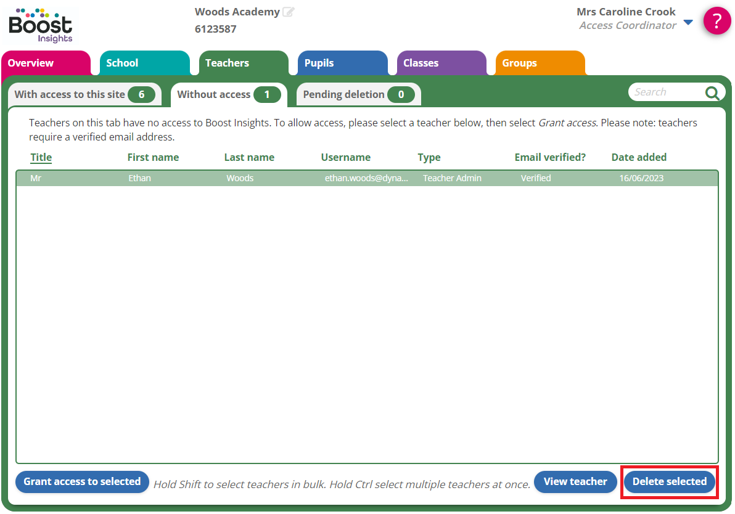Image resolution: width=735 pixels, height=514 pixels.
Task: Go to the Classes tab
Action: 421,63
